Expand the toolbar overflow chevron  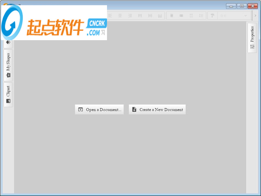tap(255, 16)
